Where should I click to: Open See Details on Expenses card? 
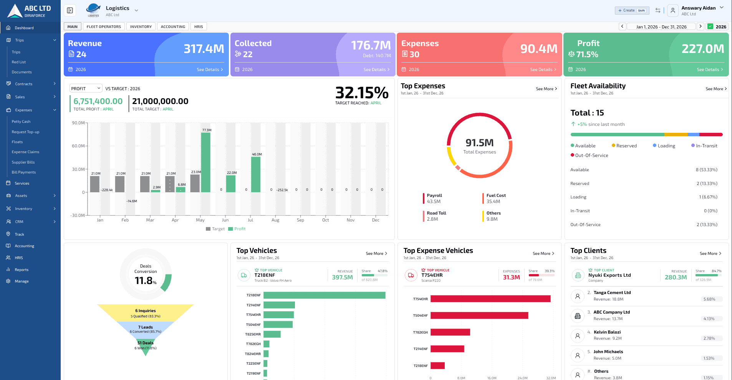[x=543, y=69]
